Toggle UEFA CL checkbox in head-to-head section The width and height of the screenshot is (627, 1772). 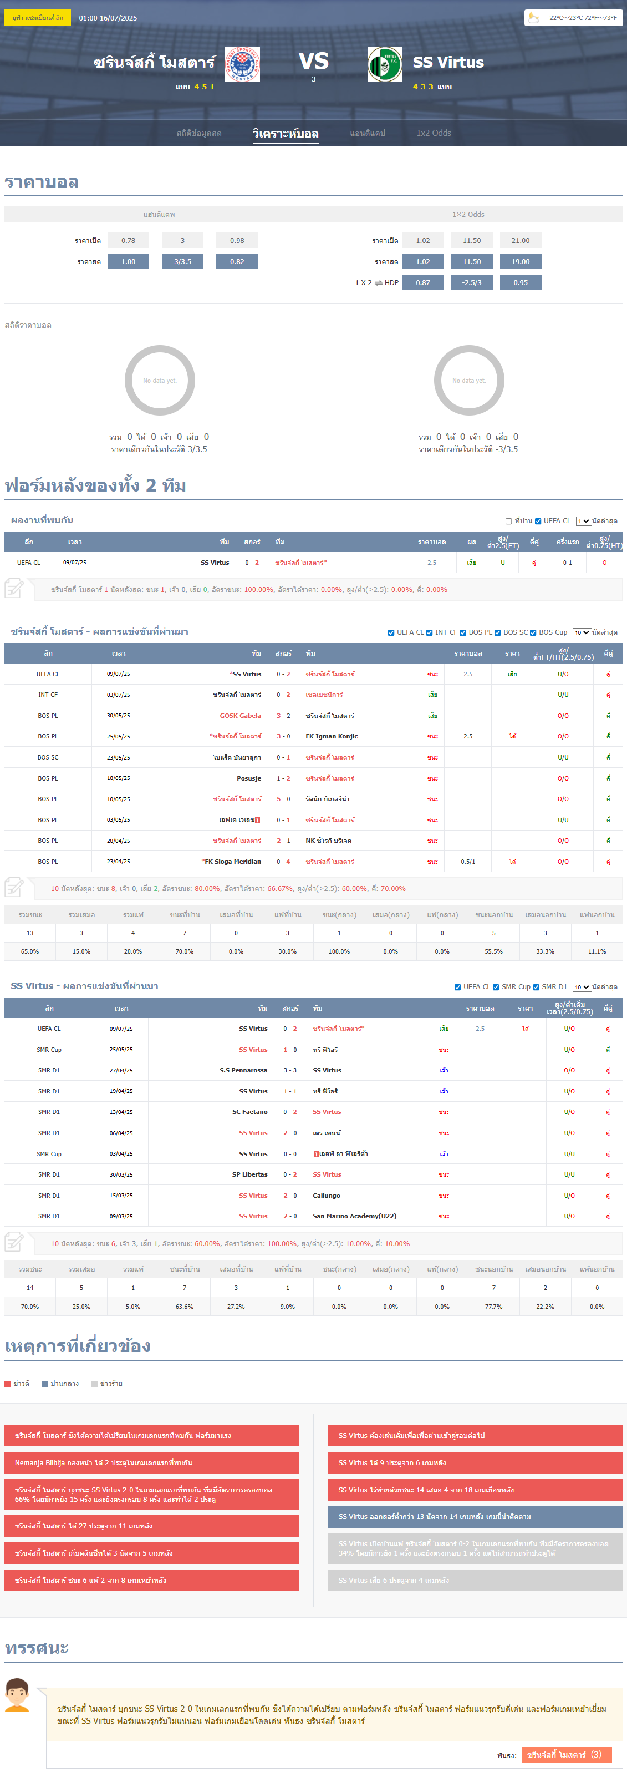pos(538,522)
